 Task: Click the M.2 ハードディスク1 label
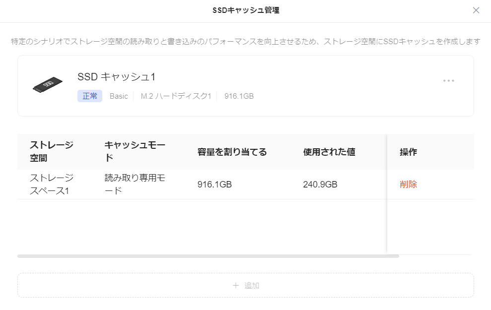tap(176, 96)
